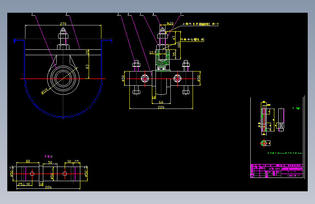Select the green technical requirements note line
315x204 pixels.
point(285,153)
